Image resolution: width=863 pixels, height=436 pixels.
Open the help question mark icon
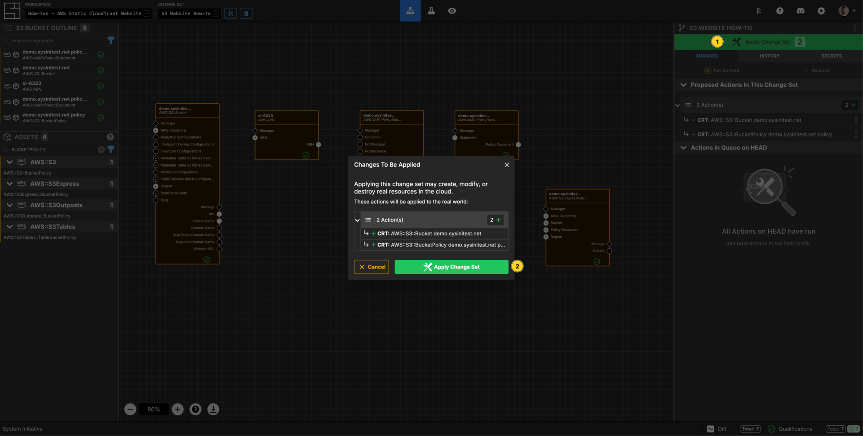click(780, 11)
